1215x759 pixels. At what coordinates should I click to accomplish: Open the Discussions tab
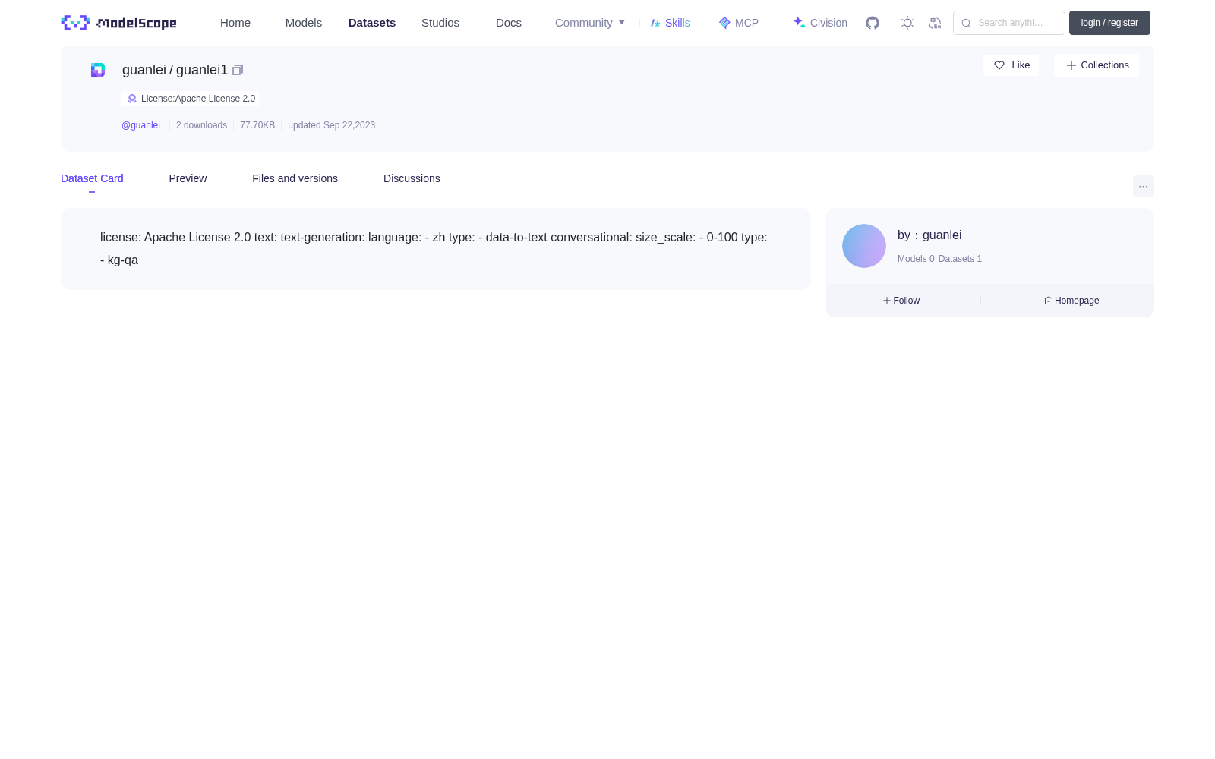click(x=412, y=178)
